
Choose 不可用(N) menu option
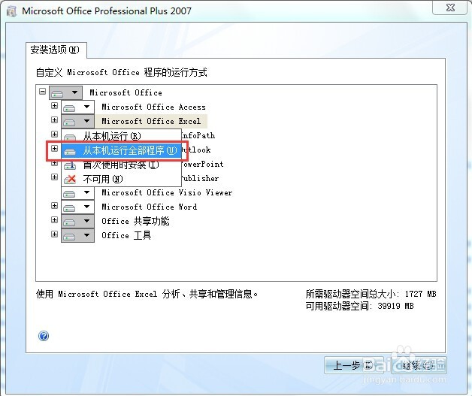pos(121,179)
